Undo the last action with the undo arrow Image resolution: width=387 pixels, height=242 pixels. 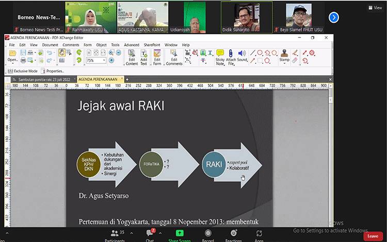(50, 53)
